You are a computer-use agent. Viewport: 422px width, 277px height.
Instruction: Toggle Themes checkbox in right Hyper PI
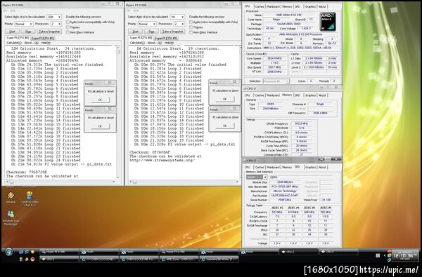(191, 27)
